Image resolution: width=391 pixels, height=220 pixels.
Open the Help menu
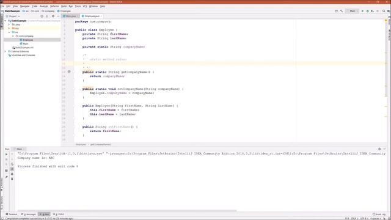pyautogui.click(x=103, y=6)
